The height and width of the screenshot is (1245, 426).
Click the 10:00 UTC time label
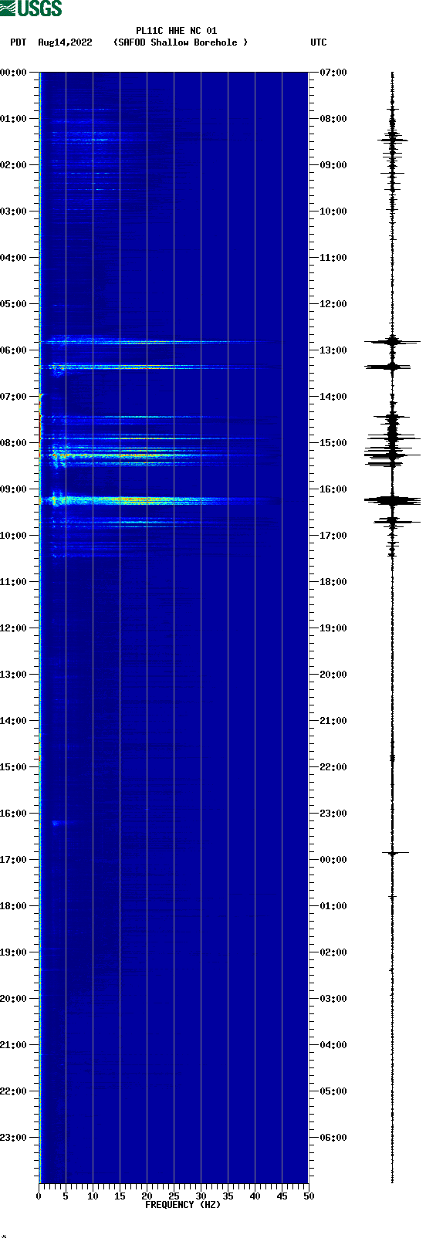coord(333,211)
